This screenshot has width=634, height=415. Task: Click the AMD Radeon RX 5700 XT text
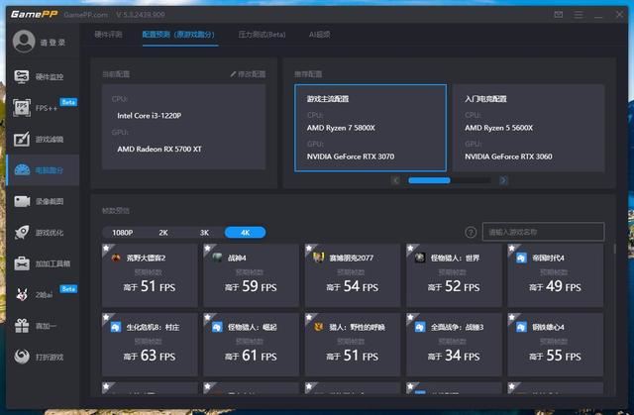click(x=159, y=150)
